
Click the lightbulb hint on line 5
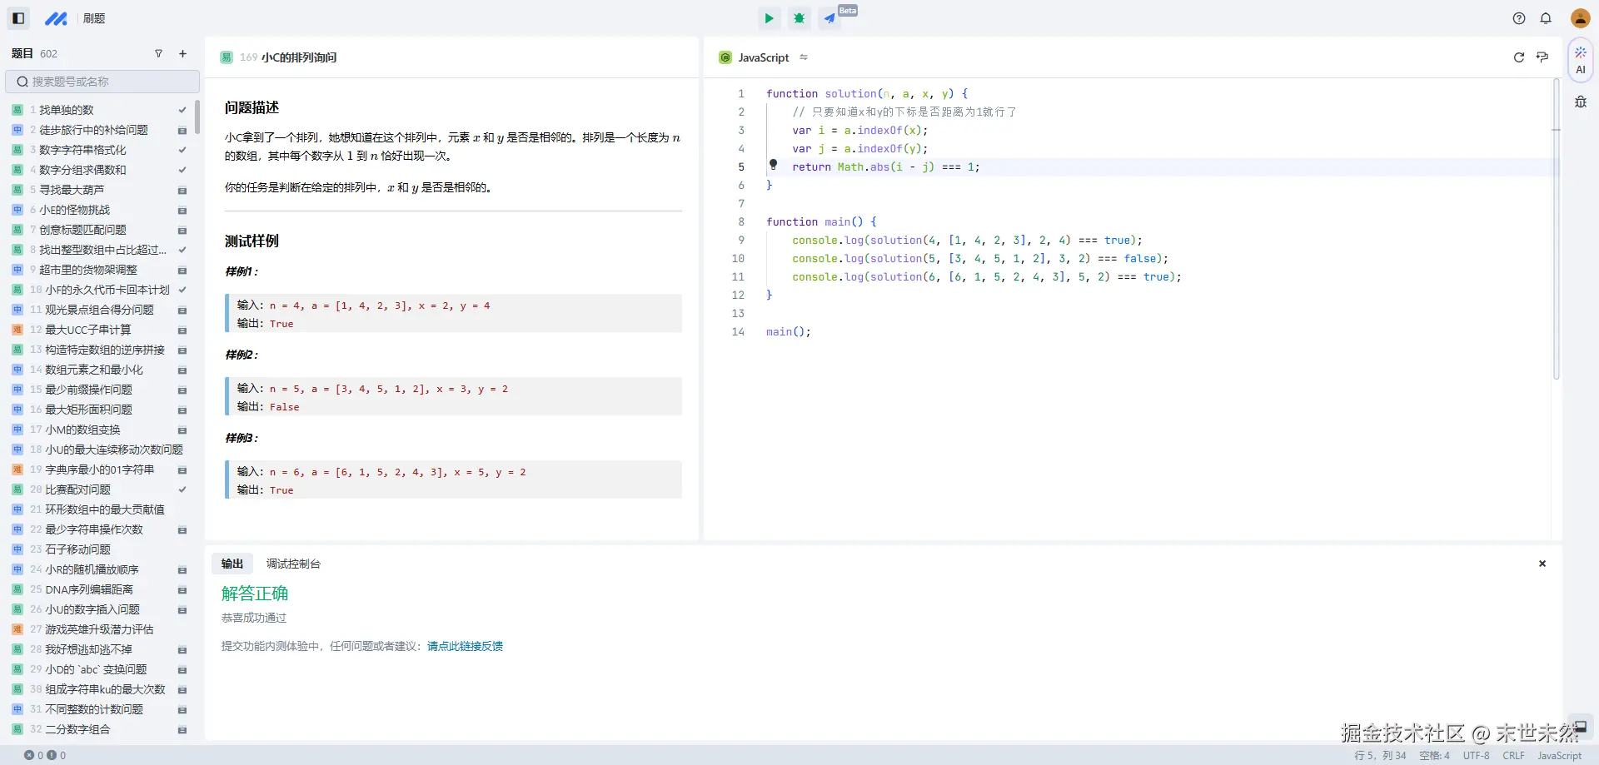pos(773,165)
